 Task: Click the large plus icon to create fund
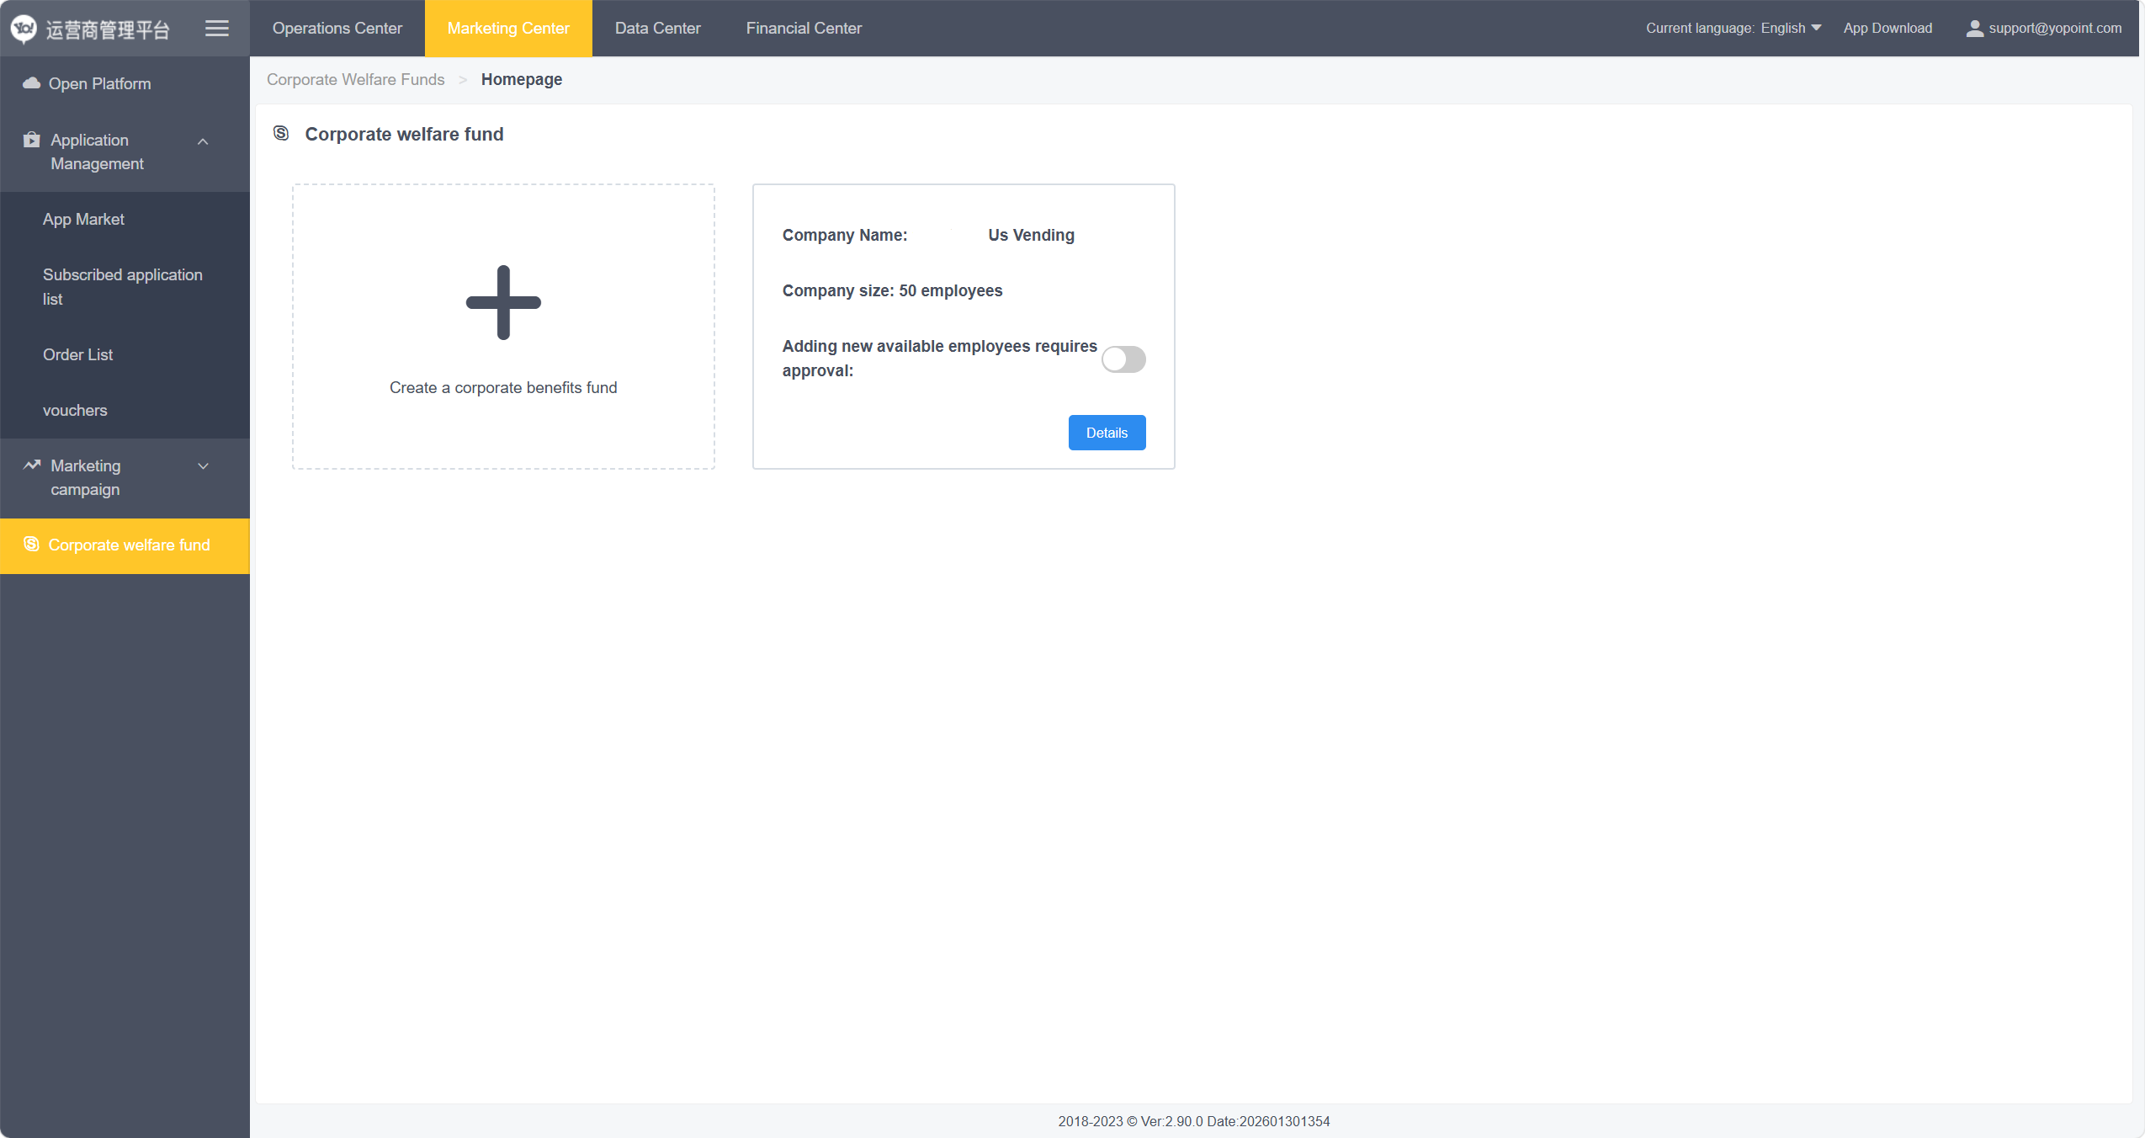pos(503,303)
